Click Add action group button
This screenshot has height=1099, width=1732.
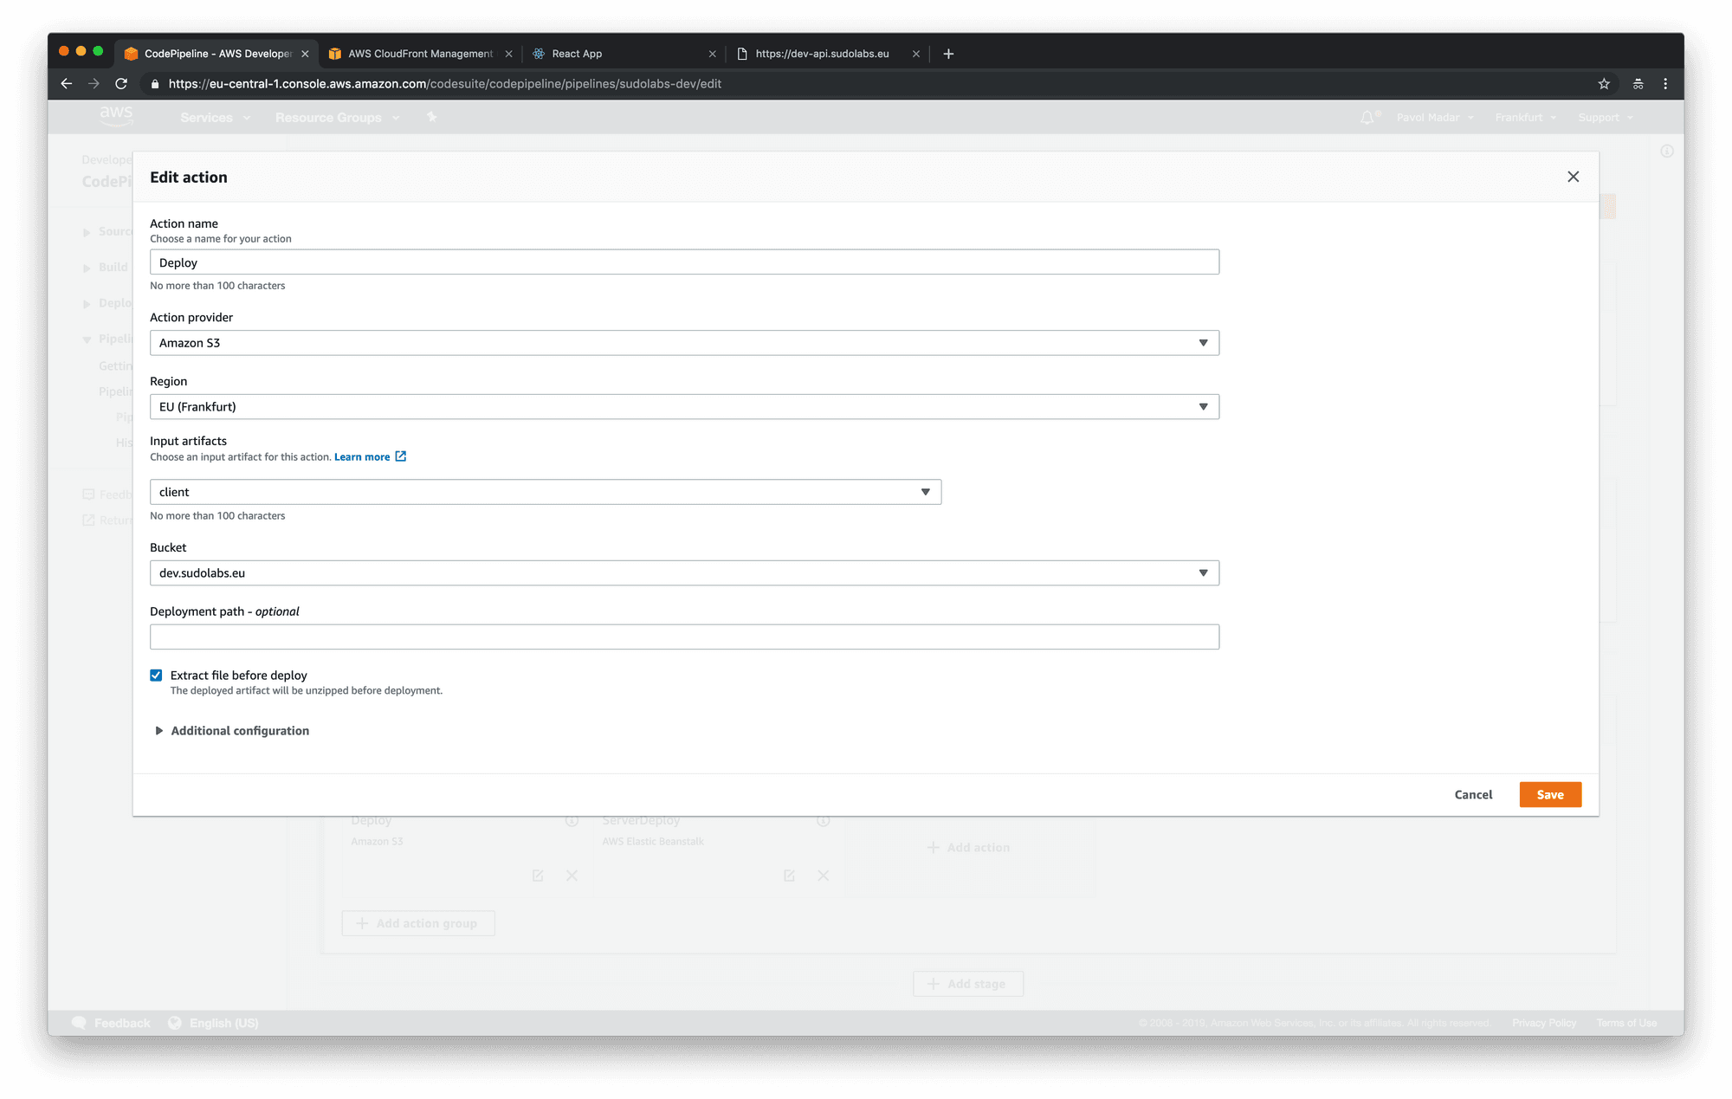pyautogui.click(x=417, y=923)
